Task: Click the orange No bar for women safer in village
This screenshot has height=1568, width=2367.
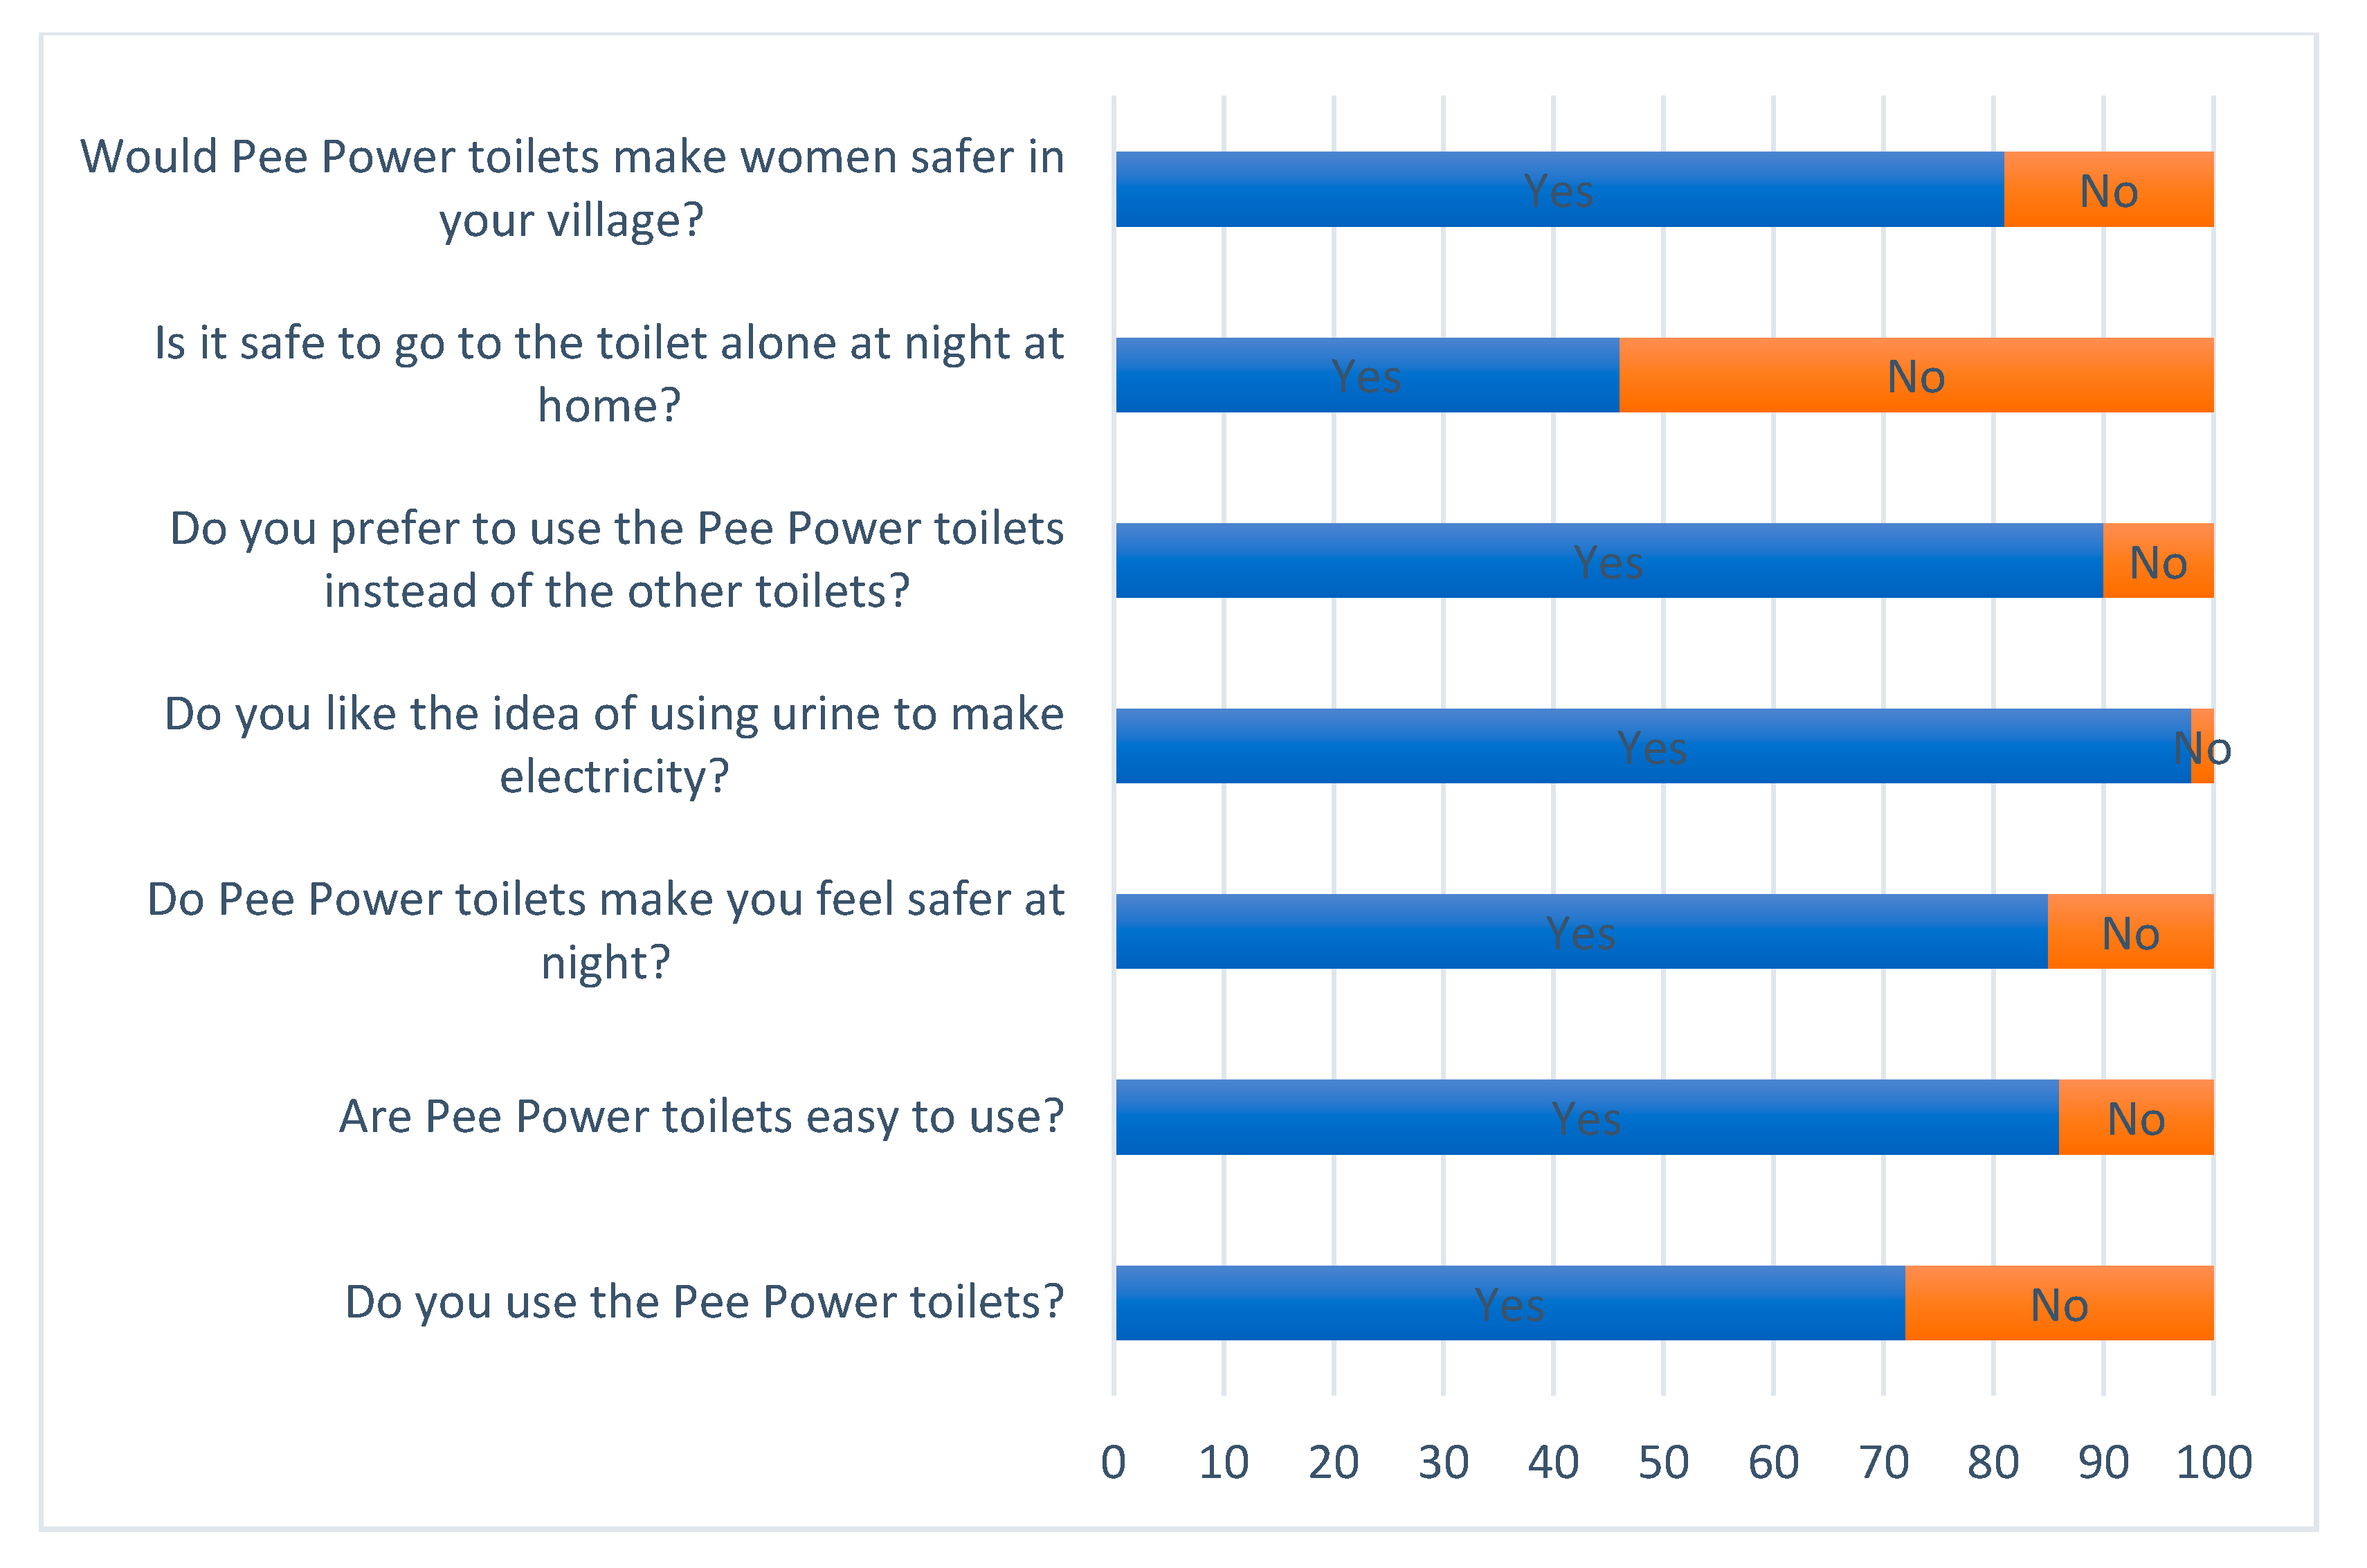Action: coord(2109,189)
